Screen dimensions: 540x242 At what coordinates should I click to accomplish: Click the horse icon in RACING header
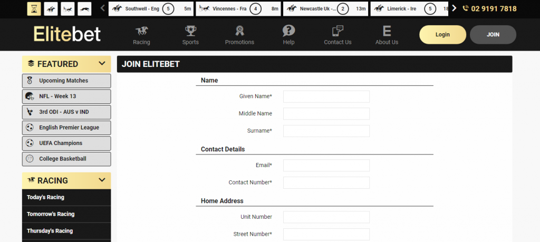(x=31, y=180)
